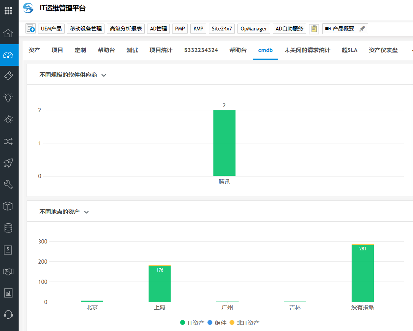Go to Home in the sidebar
This screenshot has height=331, width=413.
(x=8, y=33)
